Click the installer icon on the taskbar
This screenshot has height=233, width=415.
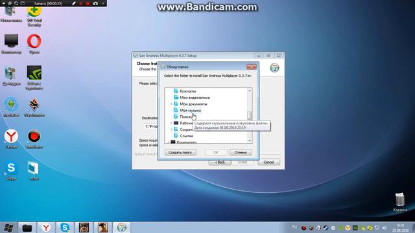tap(122, 228)
